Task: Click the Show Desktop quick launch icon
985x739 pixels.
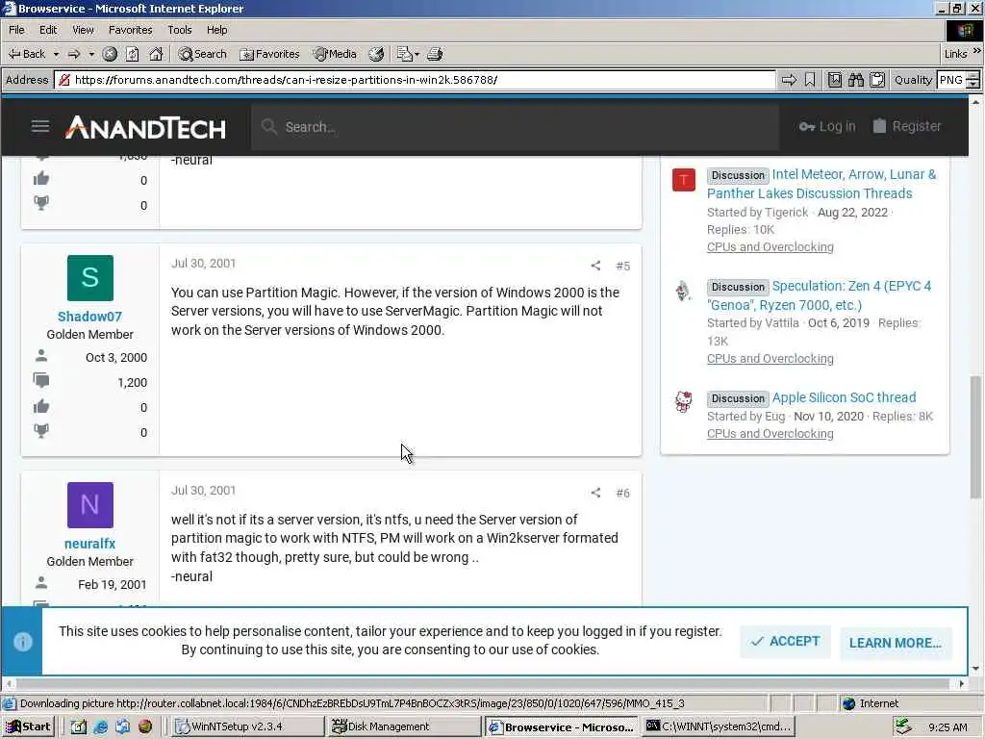Action: [x=79, y=727]
